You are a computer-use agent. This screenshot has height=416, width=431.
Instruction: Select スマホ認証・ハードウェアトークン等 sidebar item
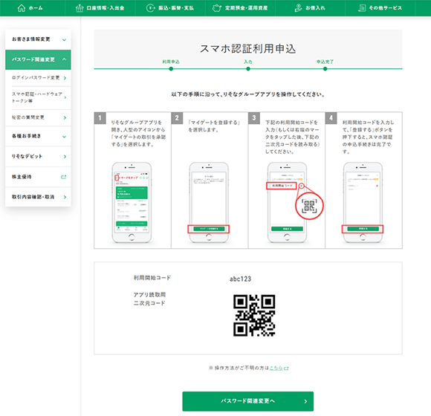tap(38, 97)
